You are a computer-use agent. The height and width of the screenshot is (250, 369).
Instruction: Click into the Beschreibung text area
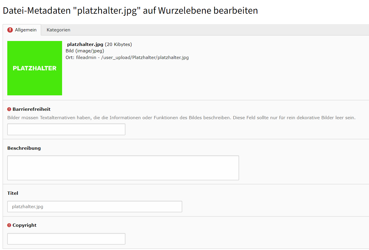tap(123, 168)
